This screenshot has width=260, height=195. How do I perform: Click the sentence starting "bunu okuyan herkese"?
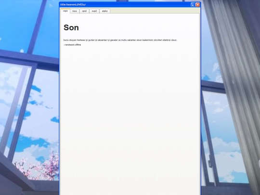click(x=120, y=40)
